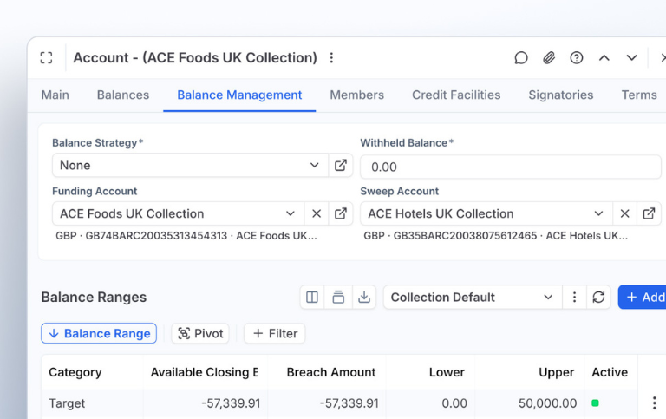Open the Credit Facilities tab
Screen dimensions: 666x419
click(x=456, y=95)
